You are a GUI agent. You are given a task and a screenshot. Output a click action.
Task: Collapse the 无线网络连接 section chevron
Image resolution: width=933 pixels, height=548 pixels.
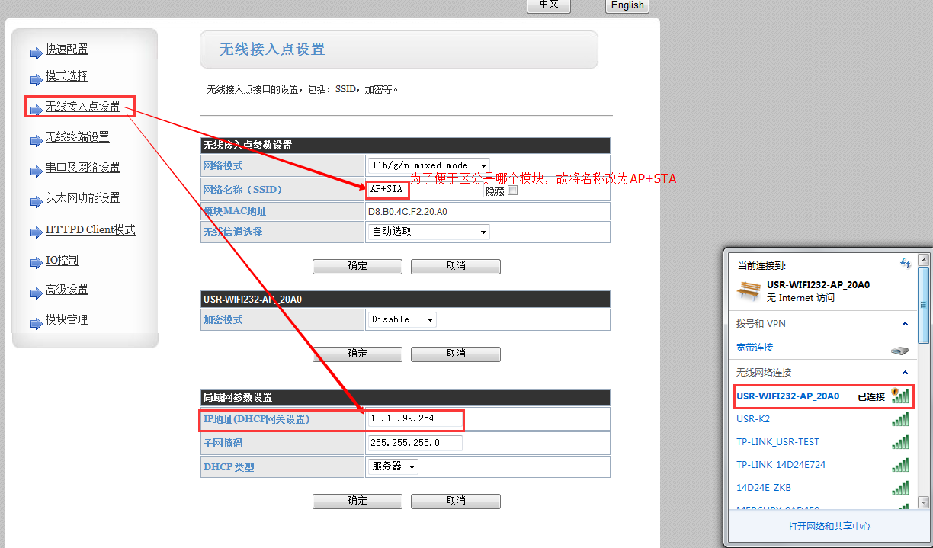(905, 373)
